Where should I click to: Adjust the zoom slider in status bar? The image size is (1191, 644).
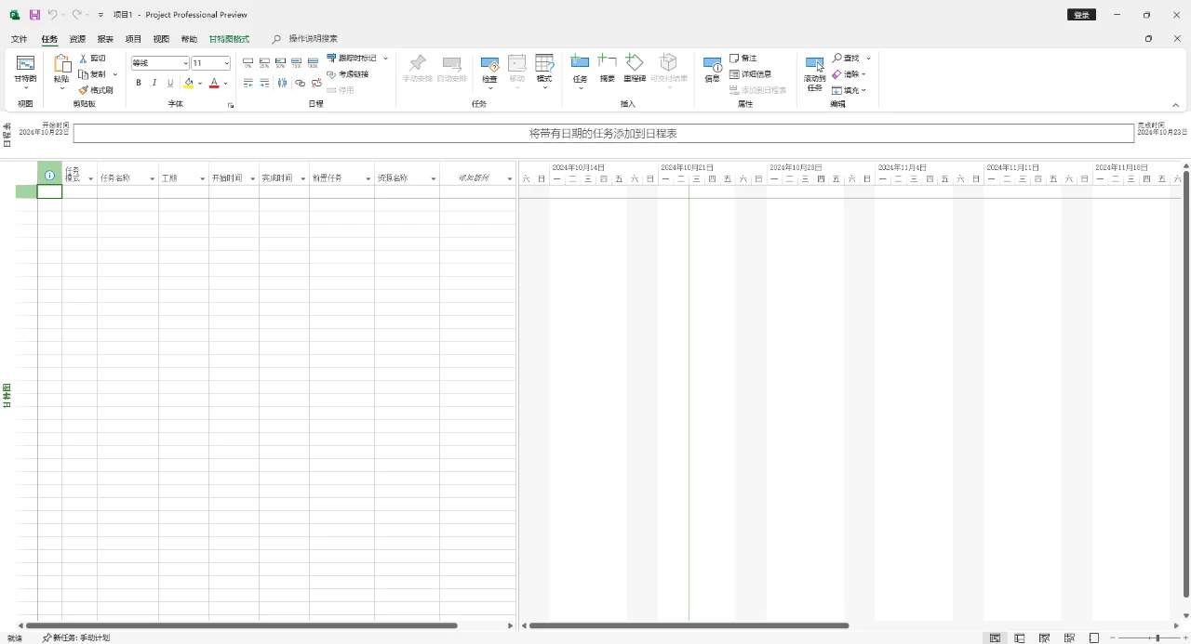[1157, 637]
